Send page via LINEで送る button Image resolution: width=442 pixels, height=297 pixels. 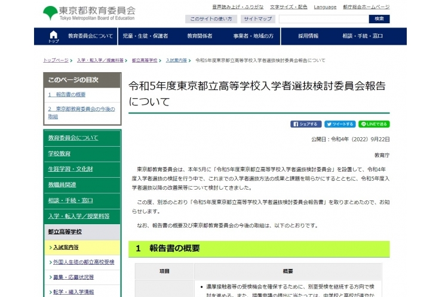tap(374, 124)
